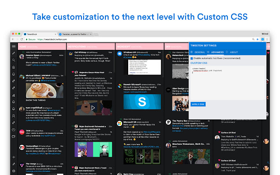Click The Pastry Box avatar
The height and width of the screenshot is (175, 280).
[168, 122]
